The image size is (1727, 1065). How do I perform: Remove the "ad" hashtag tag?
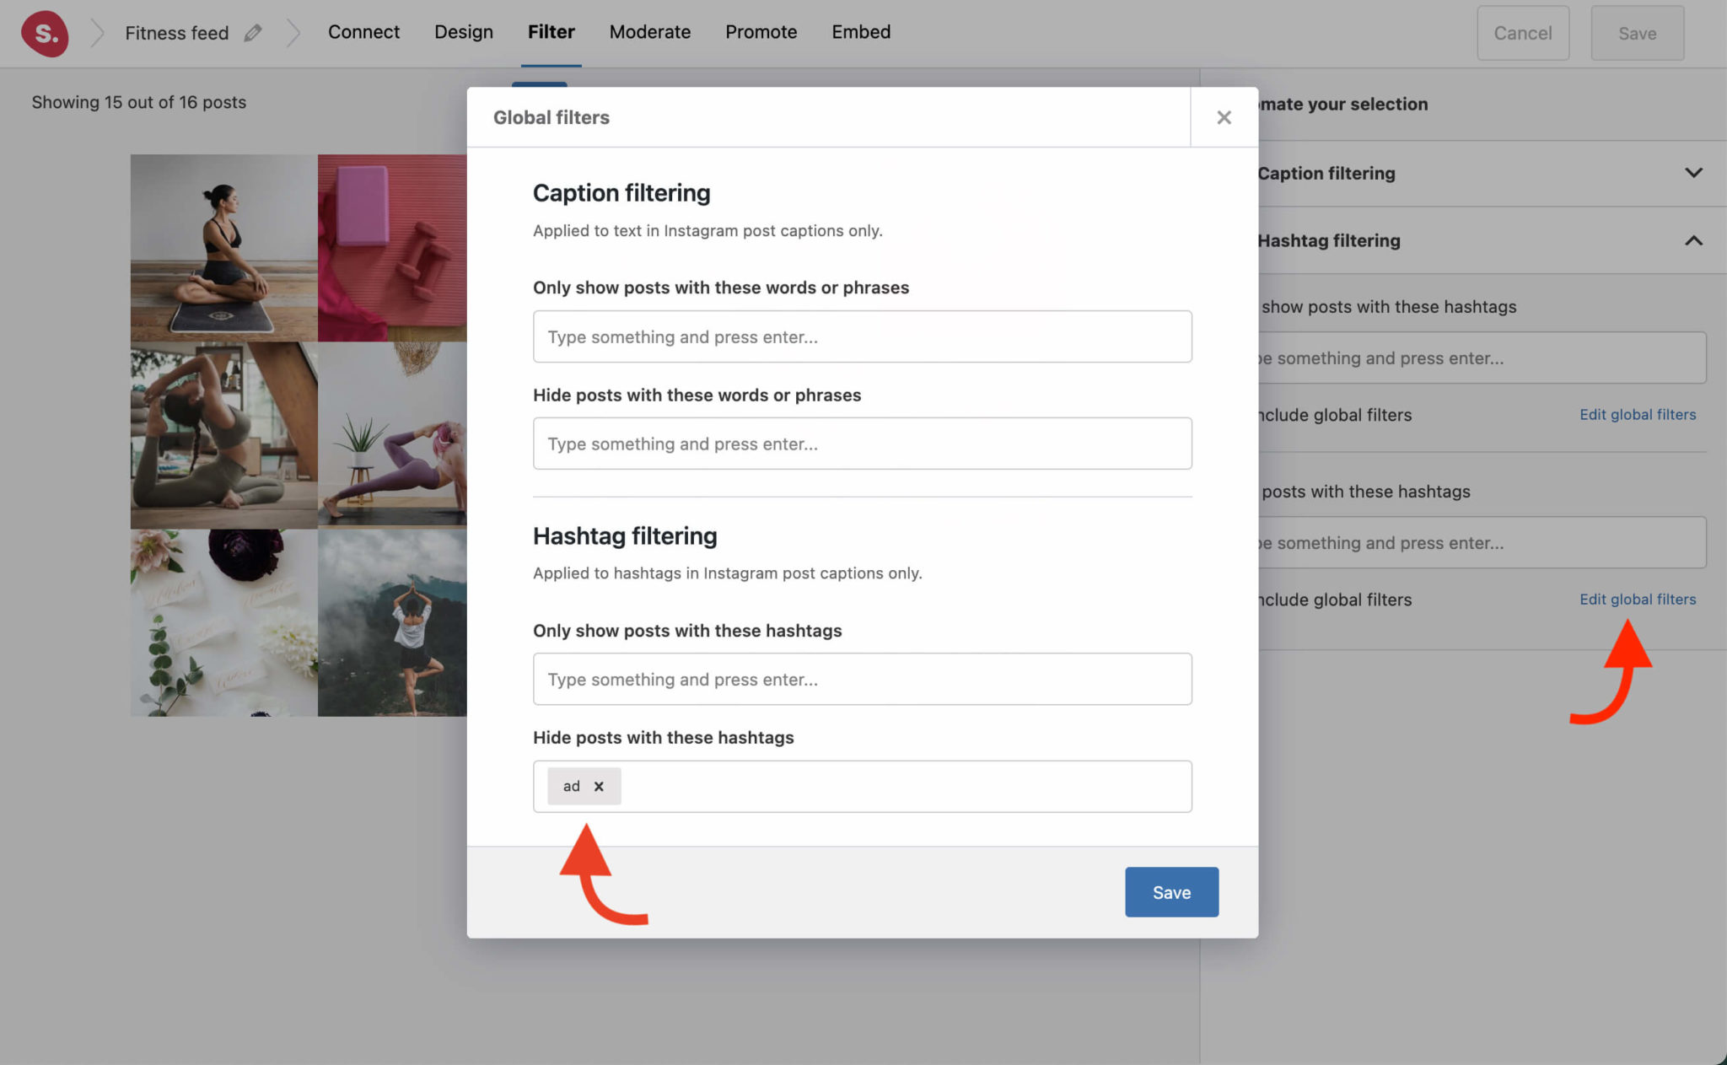[x=599, y=786]
